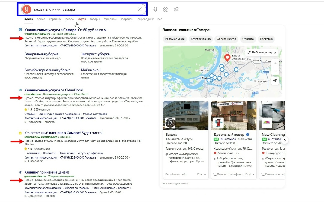Screen dimensions: 324x202
Task: Open the Клининговые услуги от CleanDom result
Action: click(53, 90)
